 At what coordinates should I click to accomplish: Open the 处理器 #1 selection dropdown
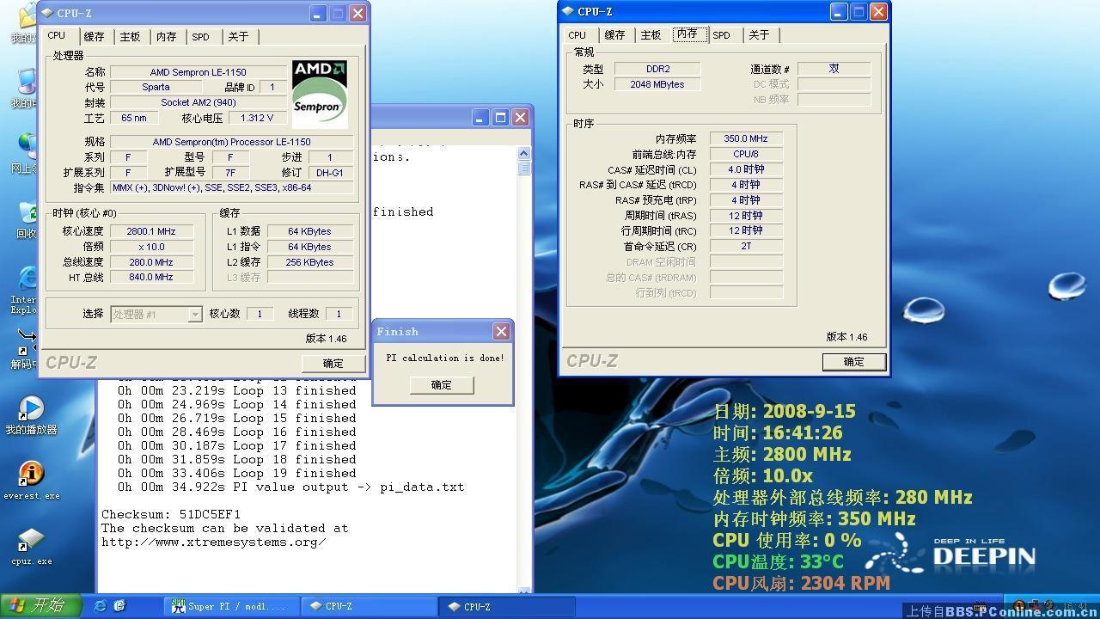coord(156,315)
